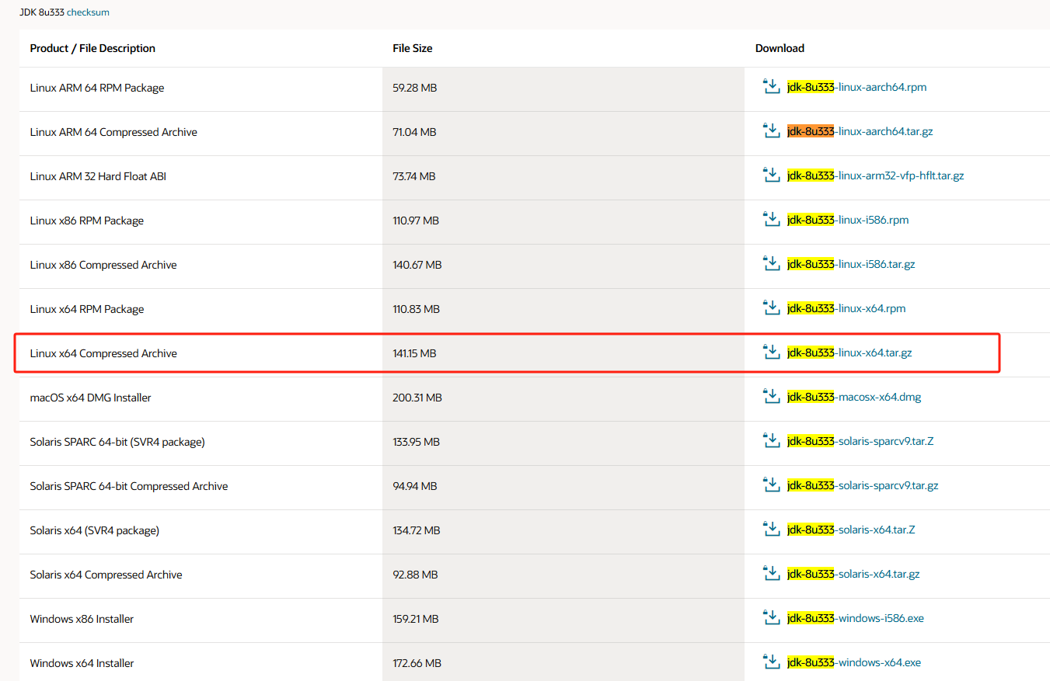Image resolution: width=1050 pixels, height=681 pixels.
Task: Click the 140.67 MB file size cell
Action: pyautogui.click(x=563, y=266)
